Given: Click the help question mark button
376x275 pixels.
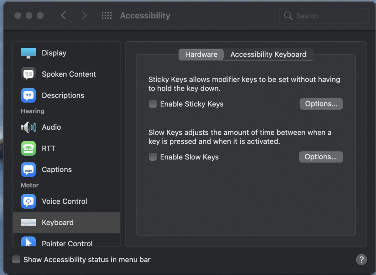Looking at the screenshot, I should coord(361,260).
